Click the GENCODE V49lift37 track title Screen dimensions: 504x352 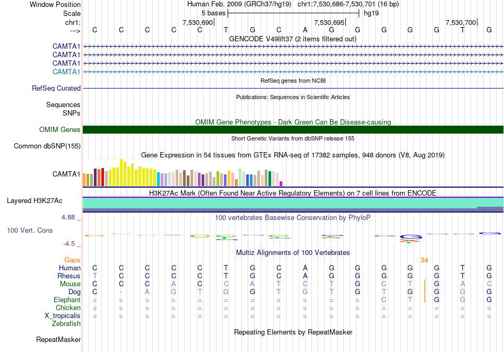tap(293, 39)
